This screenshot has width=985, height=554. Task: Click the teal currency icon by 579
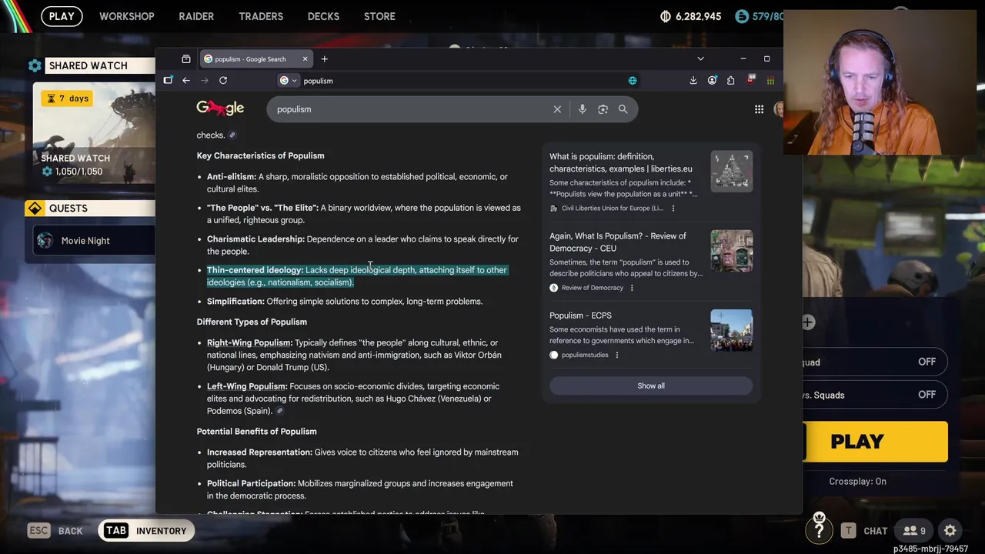(742, 16)
